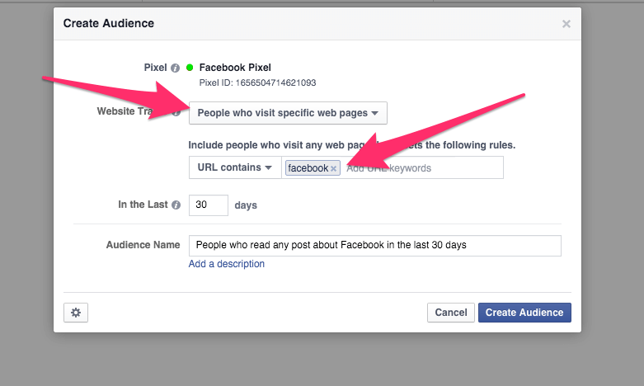Click the Facebook Pixel name label

(235, 68)
